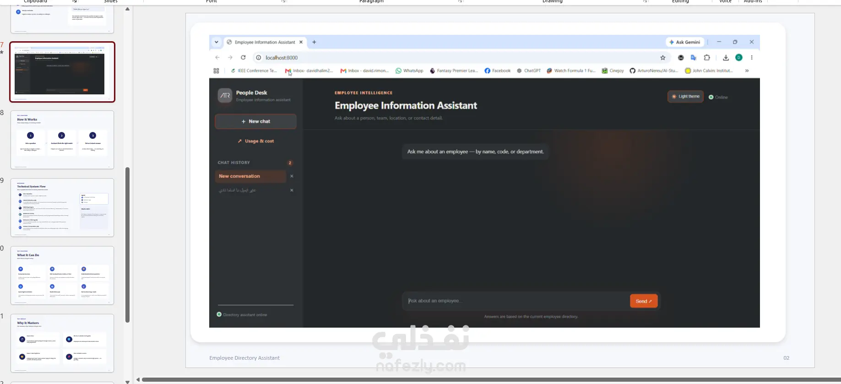Viewport: 841px width, 384px height.
Task: Open the browser three-dot menu
Action: [752, 58]
